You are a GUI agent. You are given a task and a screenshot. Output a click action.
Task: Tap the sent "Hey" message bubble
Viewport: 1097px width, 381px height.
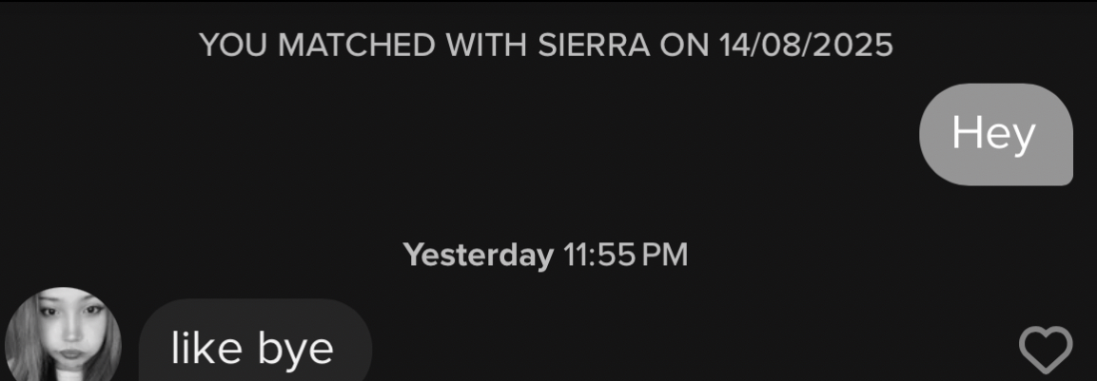click(995, 134)
